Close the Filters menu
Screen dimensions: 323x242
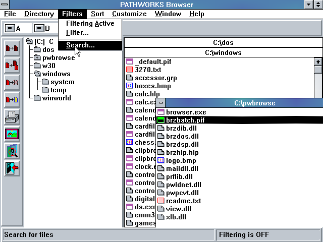point(72,14)
